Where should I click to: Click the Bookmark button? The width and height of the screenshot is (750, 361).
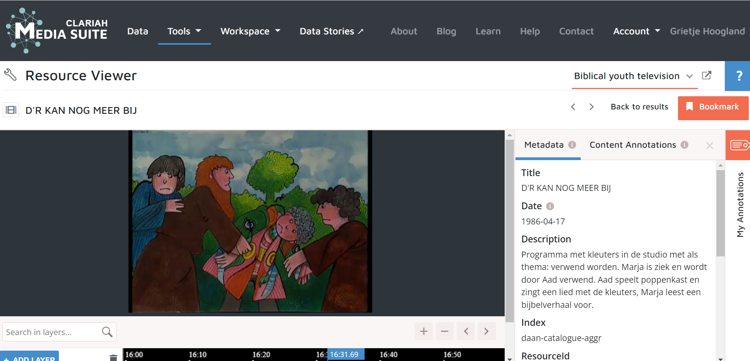coord(713,107)
